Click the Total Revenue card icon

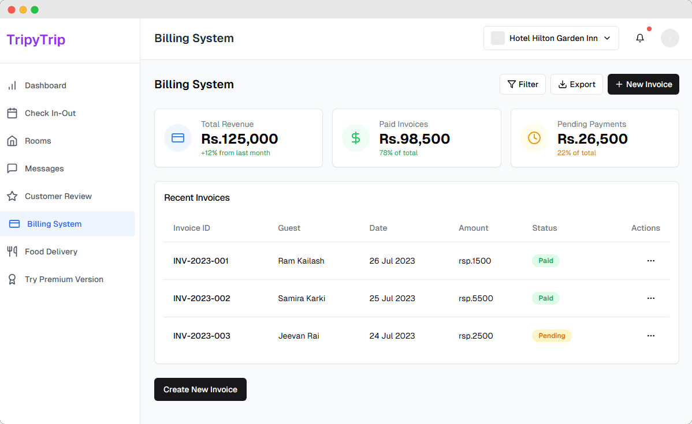[178, 138]
